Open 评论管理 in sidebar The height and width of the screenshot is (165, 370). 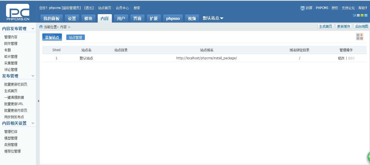(11, 70)
